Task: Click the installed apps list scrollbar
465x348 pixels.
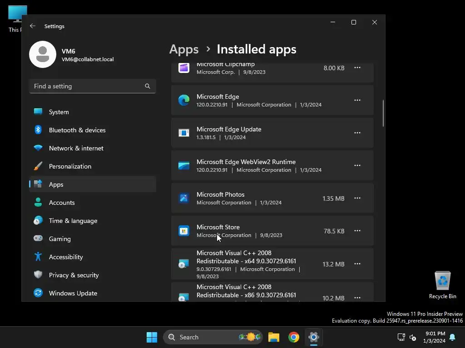Action: 383,113
